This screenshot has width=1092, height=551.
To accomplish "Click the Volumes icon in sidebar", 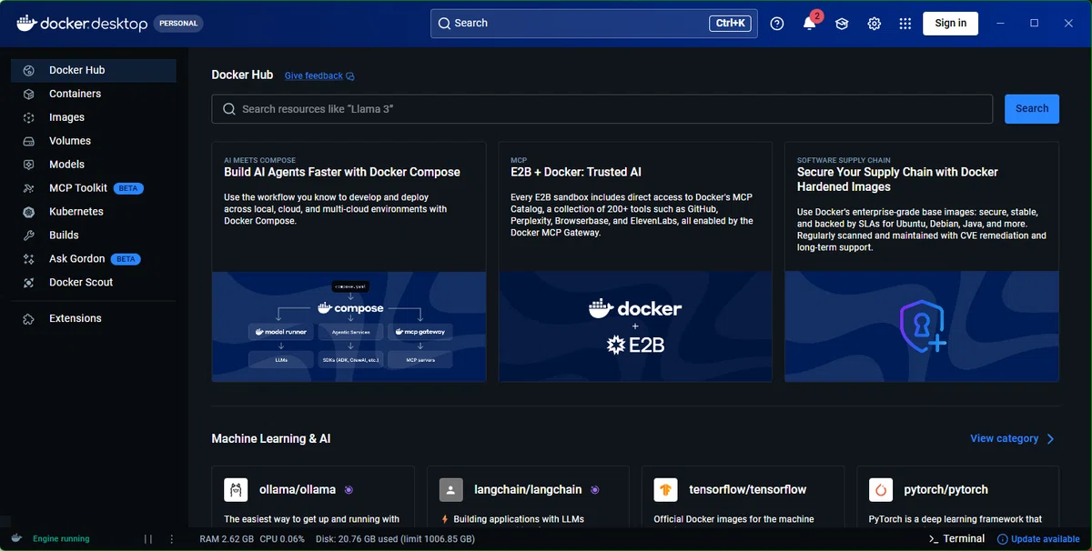I will 29,141.
